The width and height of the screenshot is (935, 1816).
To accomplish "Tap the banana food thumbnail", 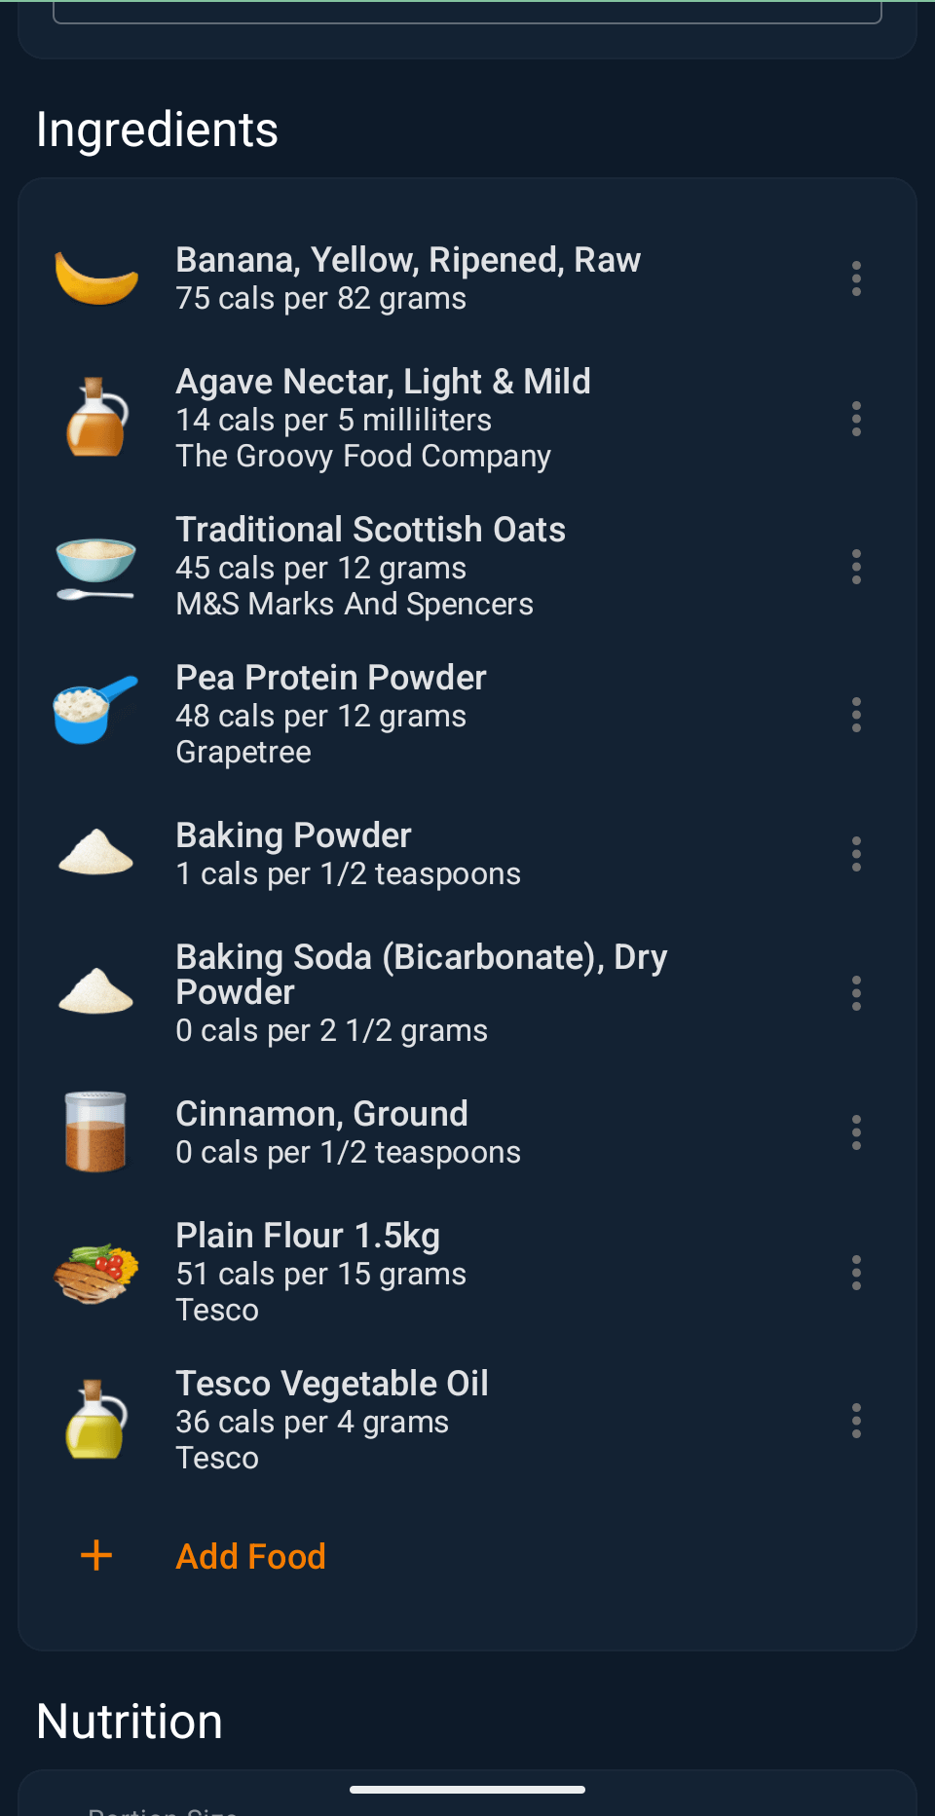I will (96, 278).
